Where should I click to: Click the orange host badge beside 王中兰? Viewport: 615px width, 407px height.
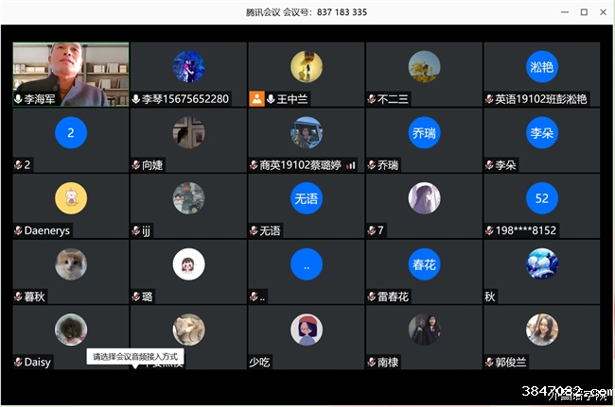(256, 99)
